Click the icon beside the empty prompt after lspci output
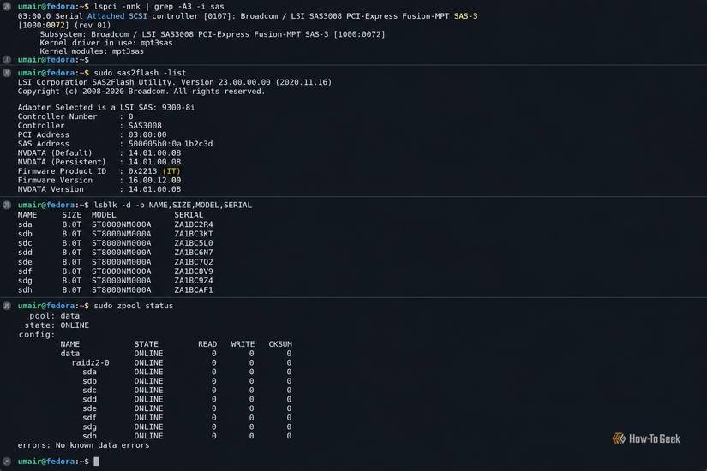This screenshot has height=471, width=707. (x=6, y=59)
